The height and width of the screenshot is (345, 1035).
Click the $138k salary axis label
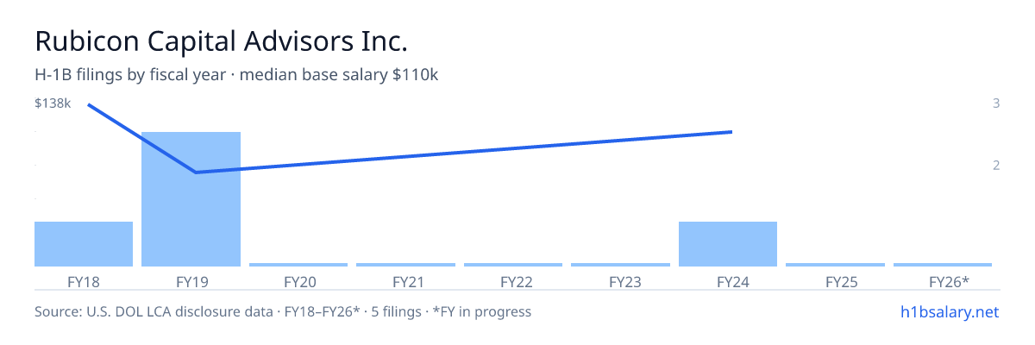coord(52,103)
